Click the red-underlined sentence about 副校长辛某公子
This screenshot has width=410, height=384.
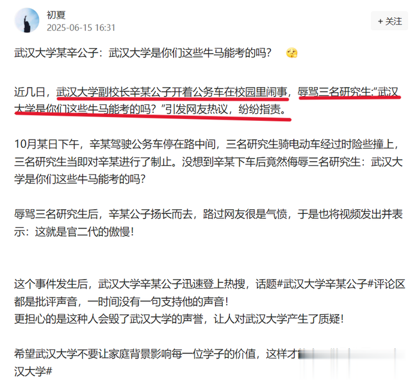pos(172,92)
